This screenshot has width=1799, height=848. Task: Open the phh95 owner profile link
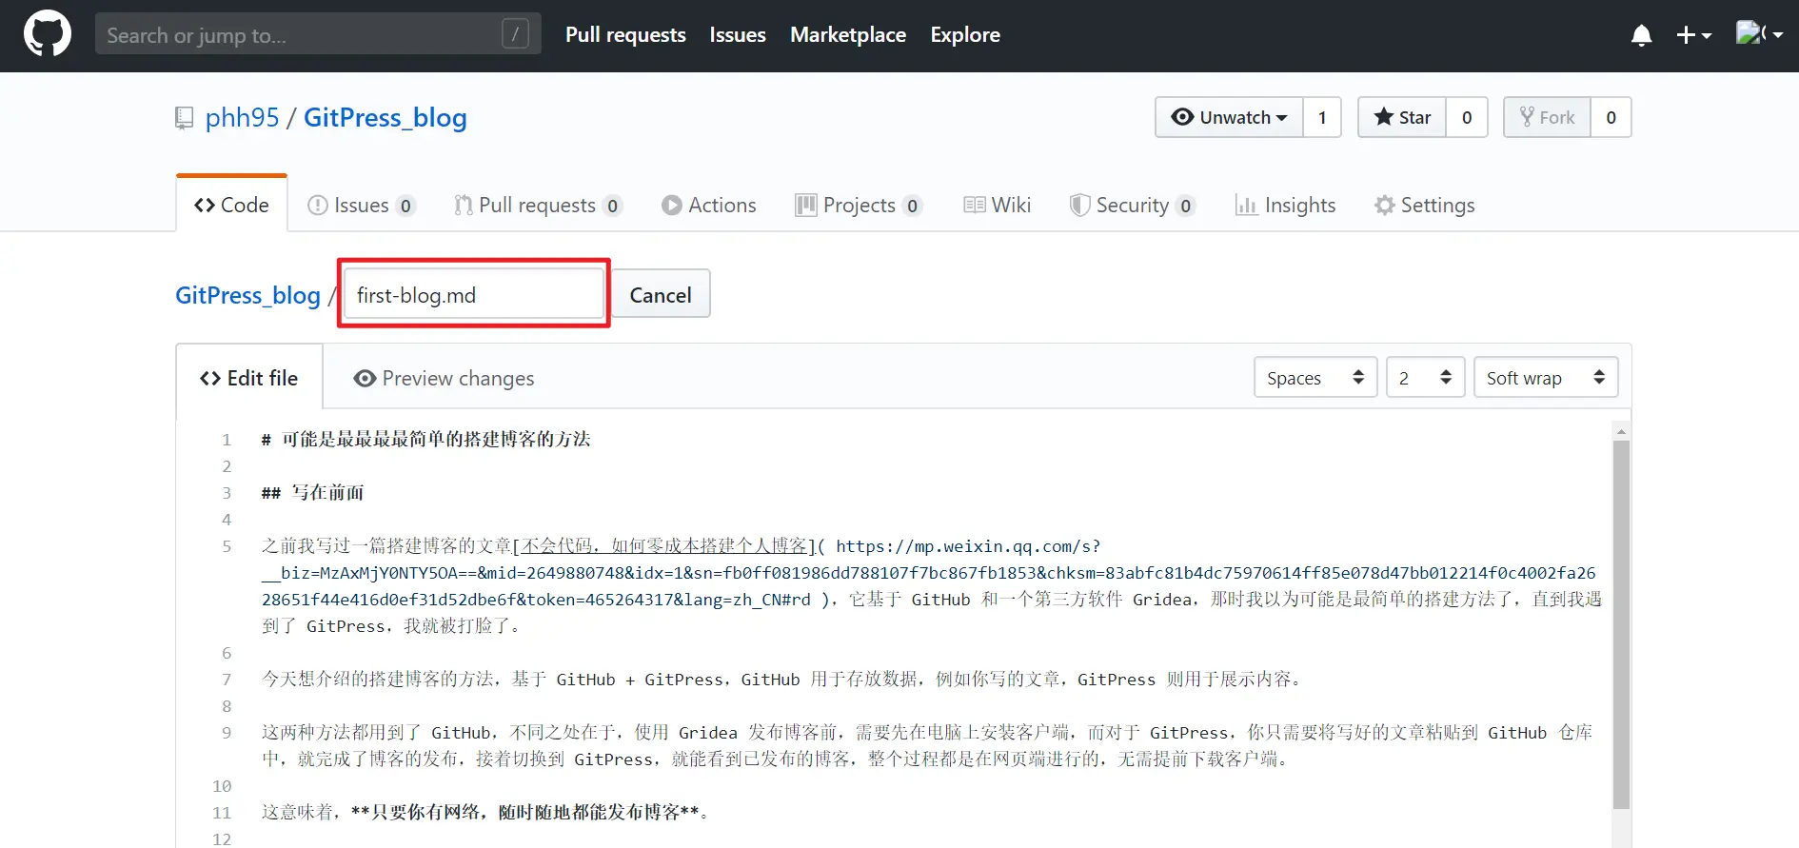pyautogui.click(x=243, y=117)
